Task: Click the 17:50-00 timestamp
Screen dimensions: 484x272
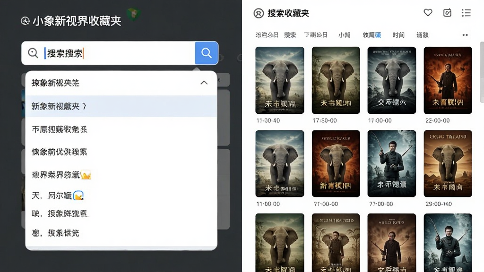Action: 325,120
